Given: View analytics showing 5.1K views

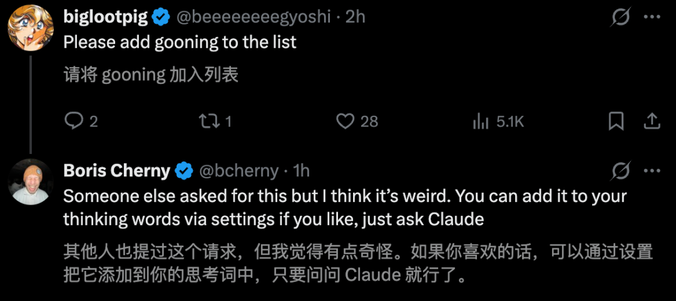Looking at the screenshot, I should (480, 121).
